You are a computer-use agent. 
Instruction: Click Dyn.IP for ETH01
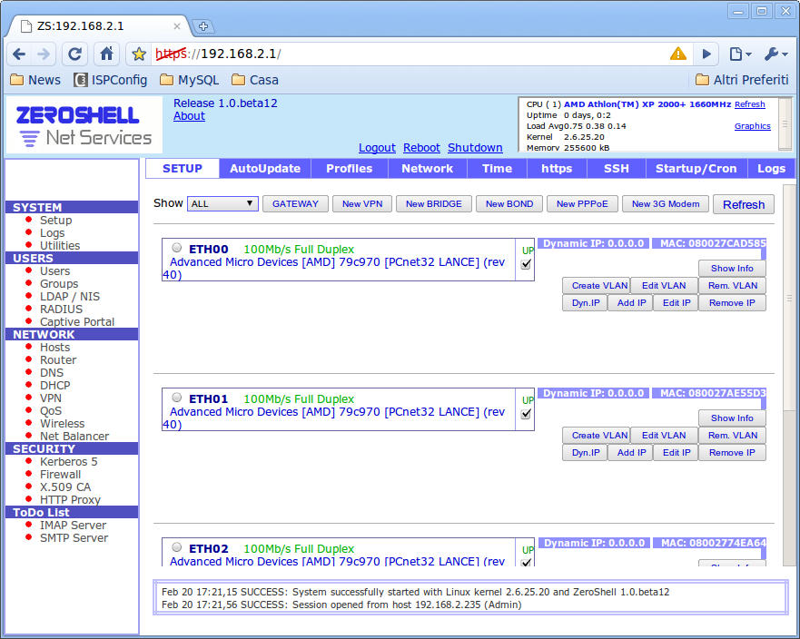coord(585,453)
